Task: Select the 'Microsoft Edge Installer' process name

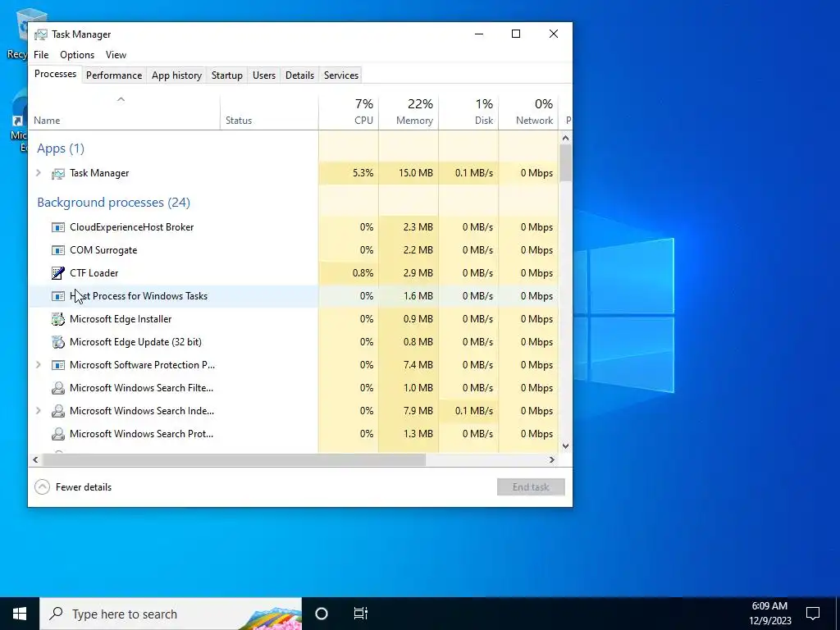Action: [121, 319]
